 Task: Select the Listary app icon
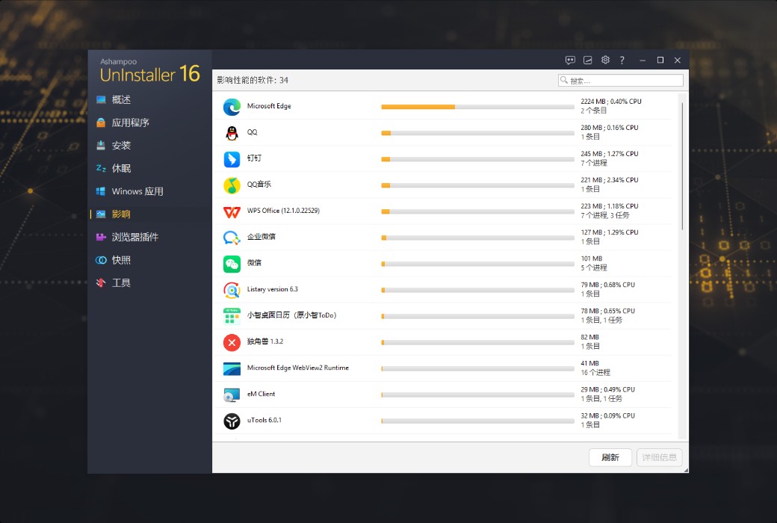(232, 290)
